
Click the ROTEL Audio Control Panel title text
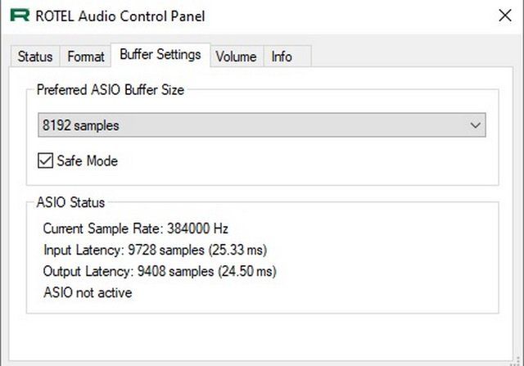point(120,16)
